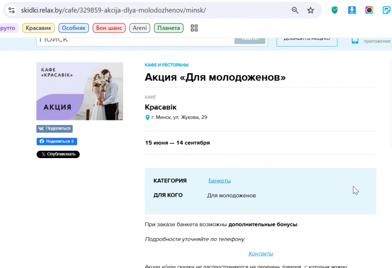Open the colorful circle camera extension icon

click(x=369, y=10)
